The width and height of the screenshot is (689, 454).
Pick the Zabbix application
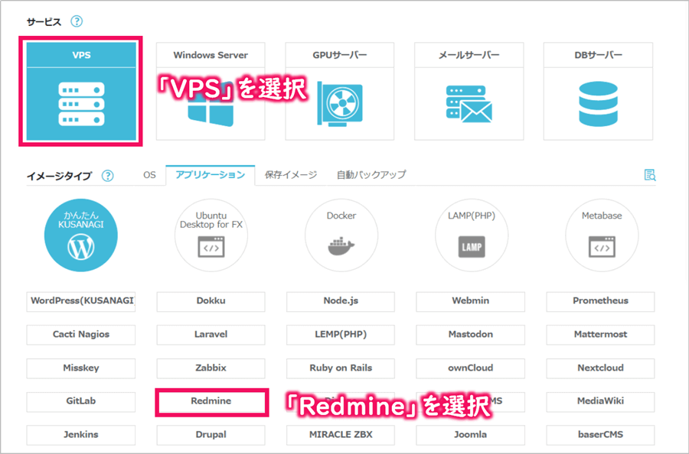[211, 368]
